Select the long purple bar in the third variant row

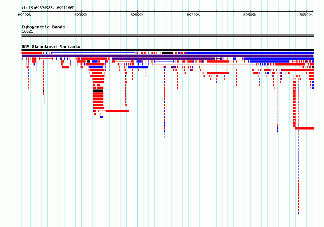[163, 59]
